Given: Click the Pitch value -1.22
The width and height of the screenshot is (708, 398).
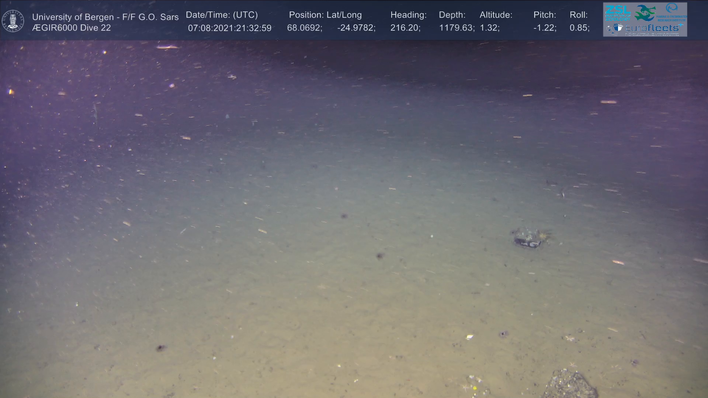Looking at the screenshot, I should coord(545,28).
